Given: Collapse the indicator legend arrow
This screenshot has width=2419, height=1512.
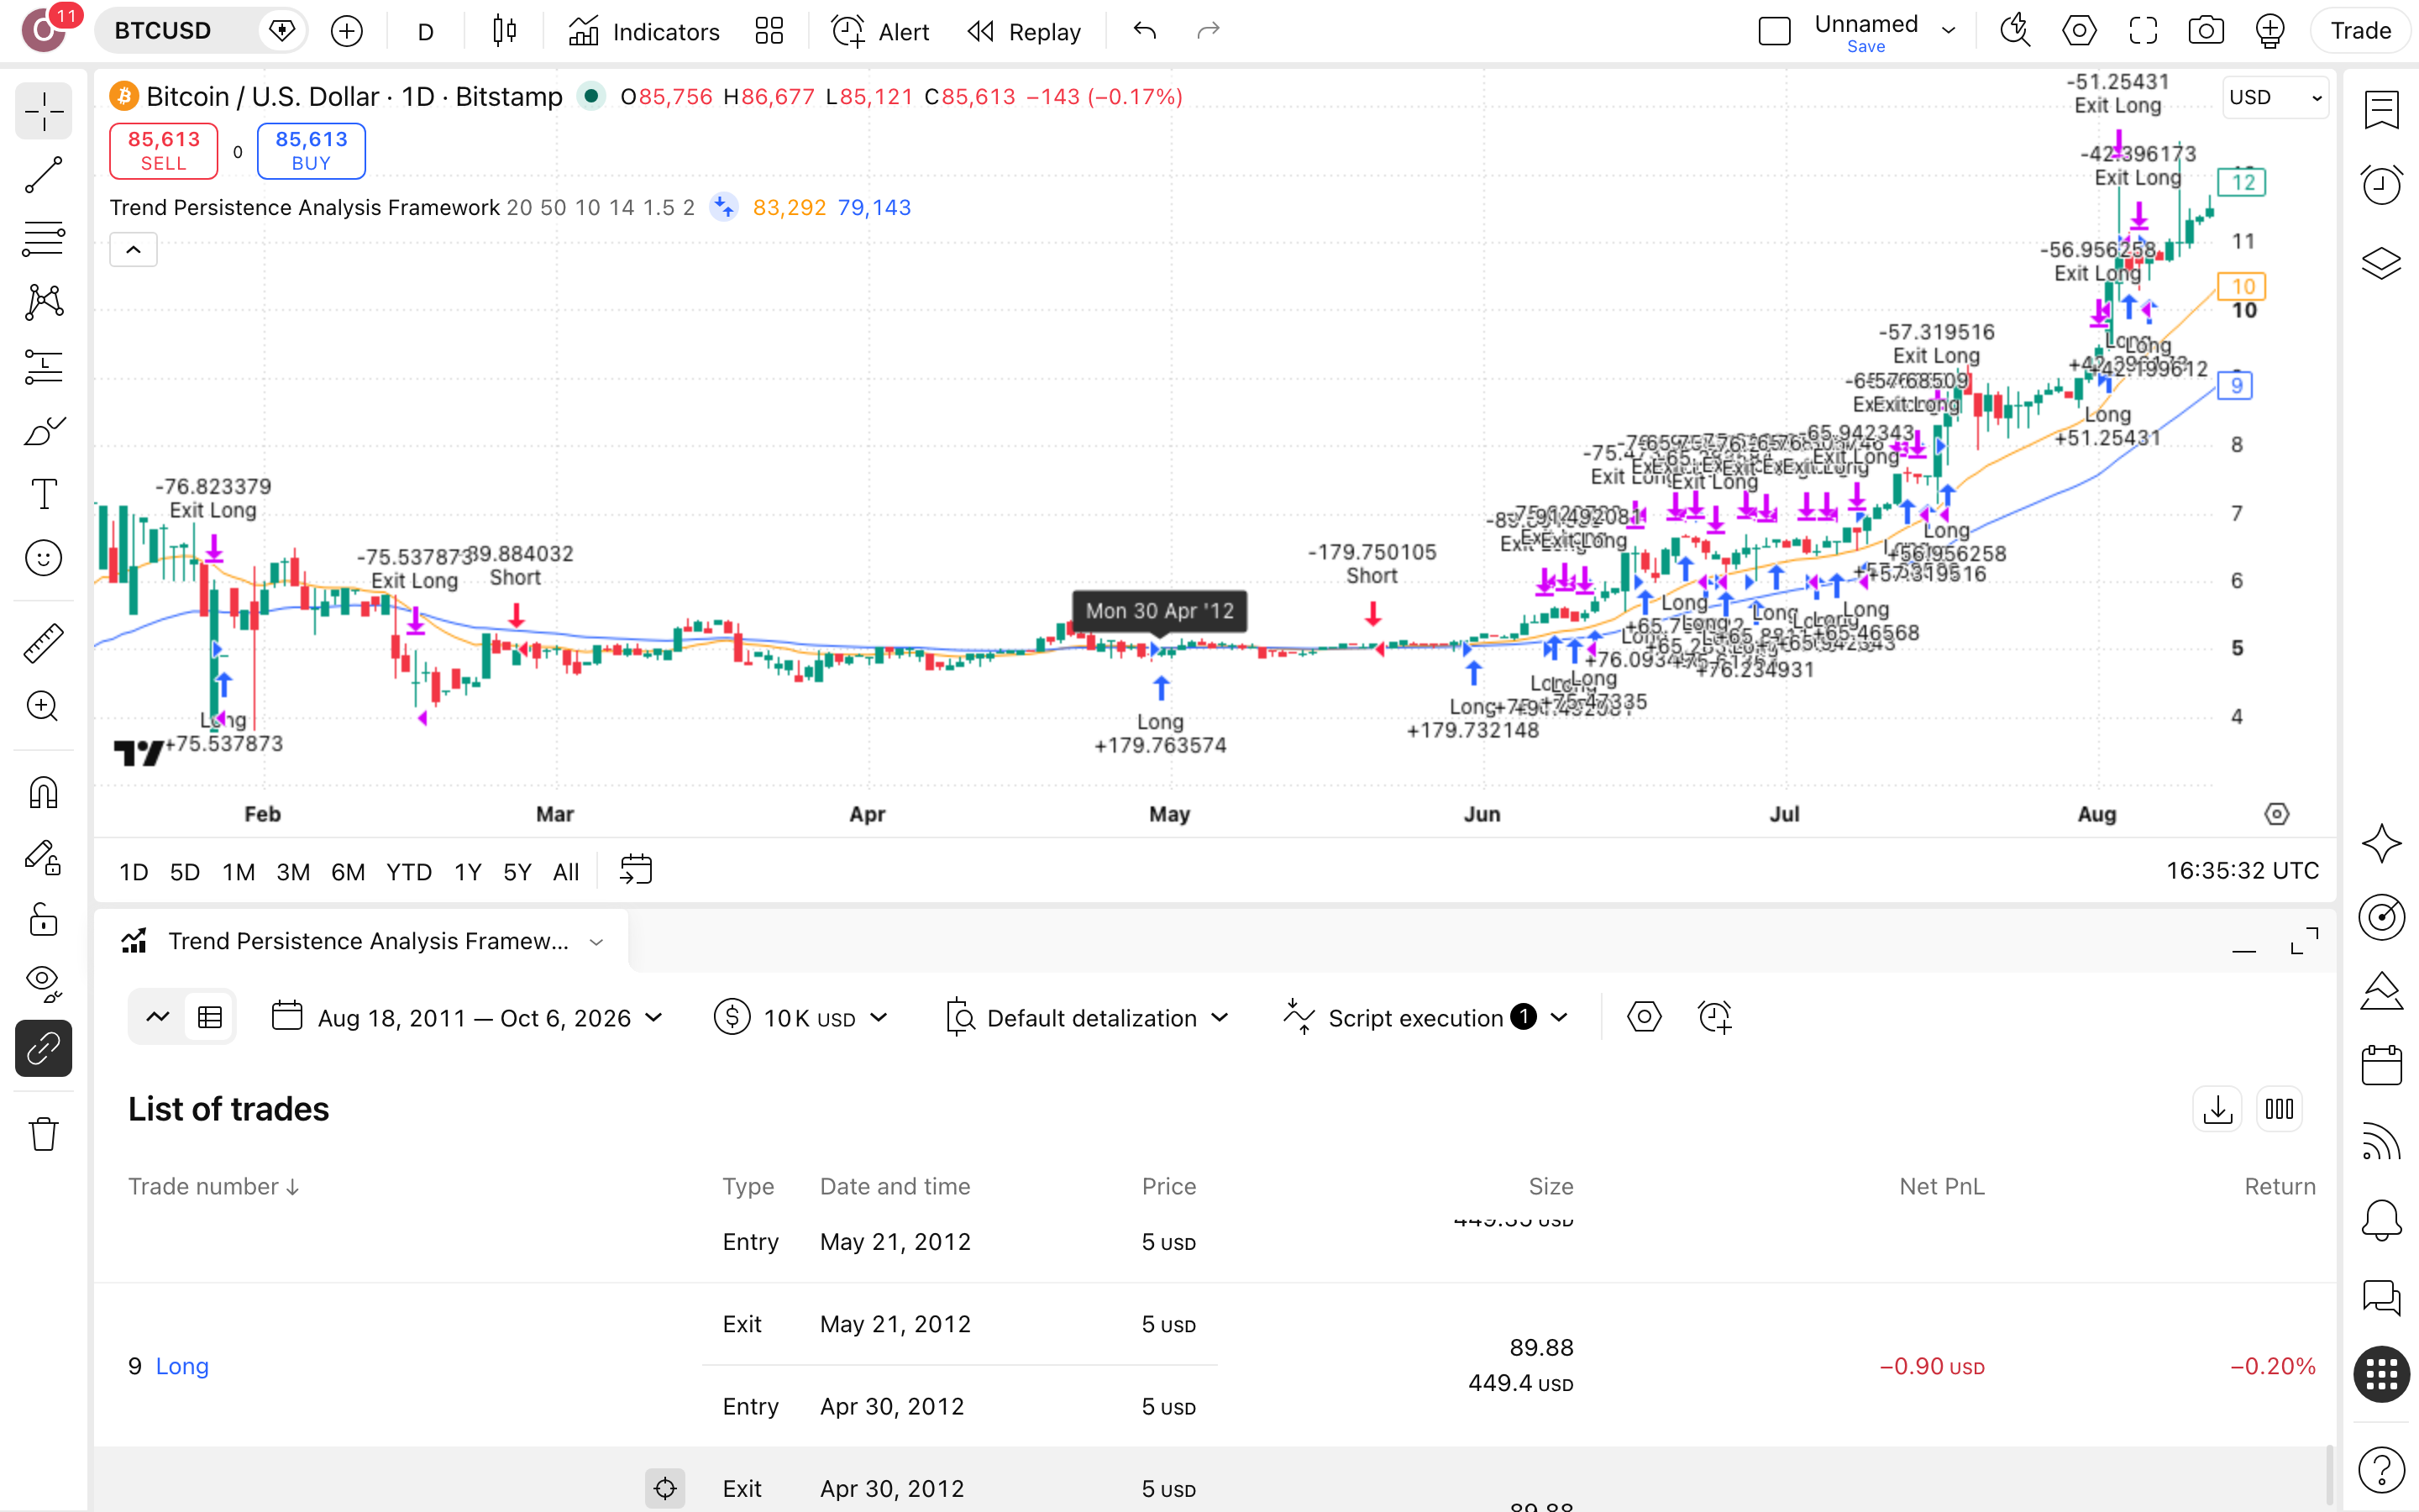Looking at the screenshot, I should pos(133,250).
